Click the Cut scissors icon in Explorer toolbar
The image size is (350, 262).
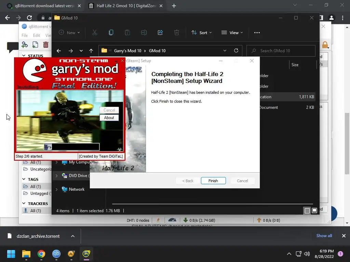click(95, 32)
